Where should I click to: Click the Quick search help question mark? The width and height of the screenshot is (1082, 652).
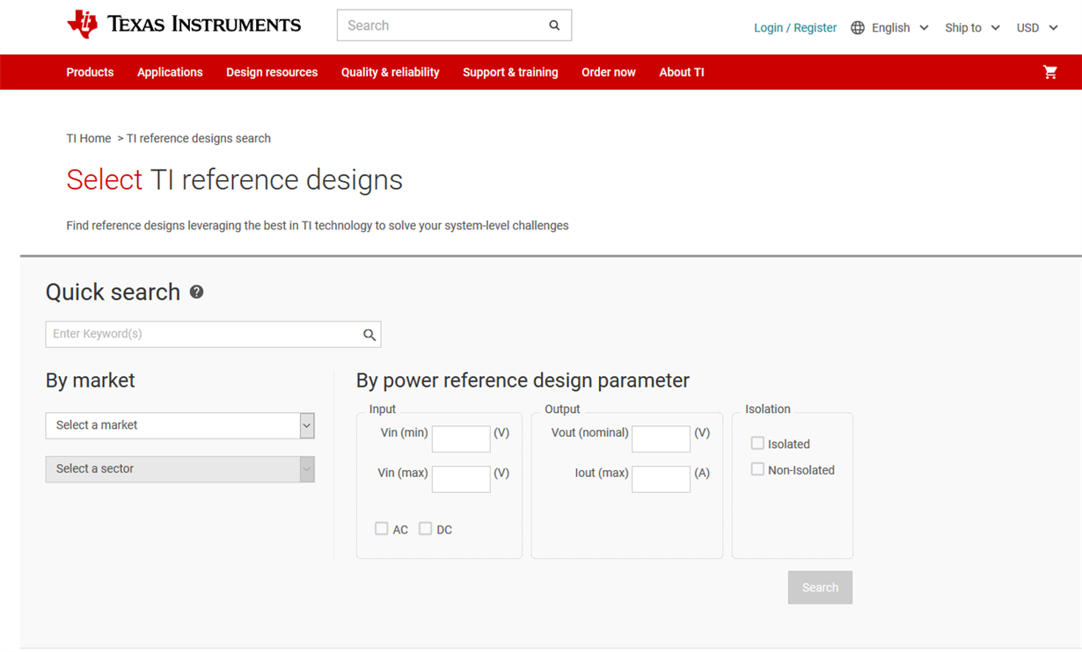tap(197, 292)
